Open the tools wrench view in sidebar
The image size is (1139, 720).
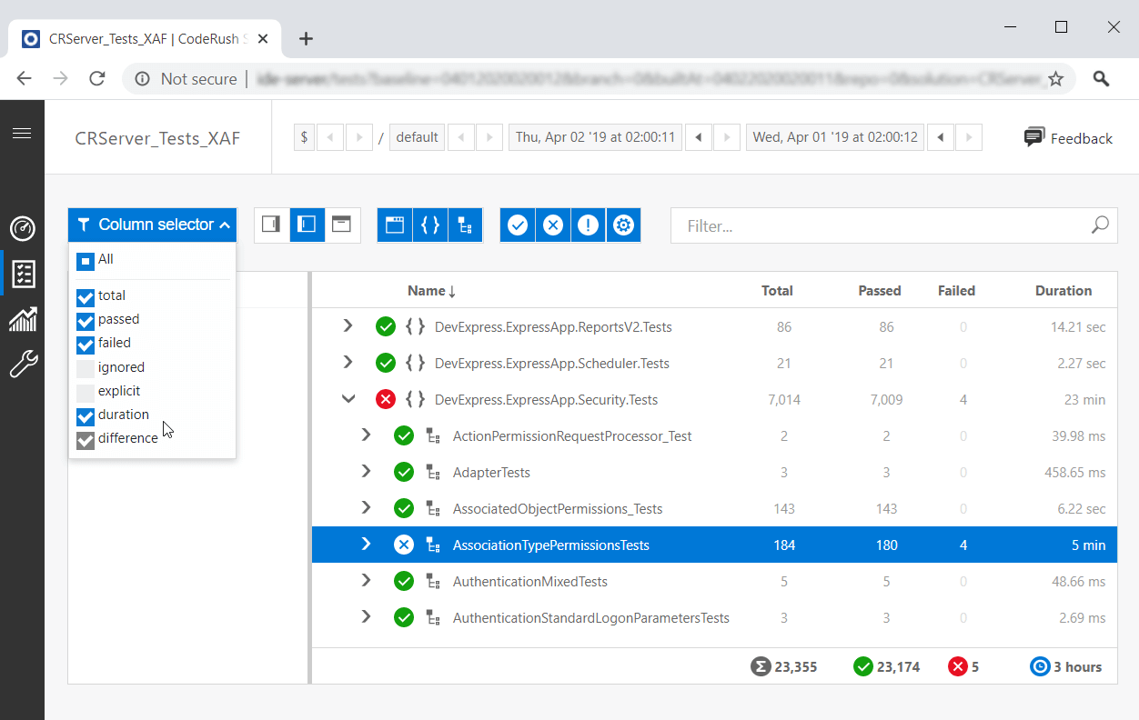point(23,364)
